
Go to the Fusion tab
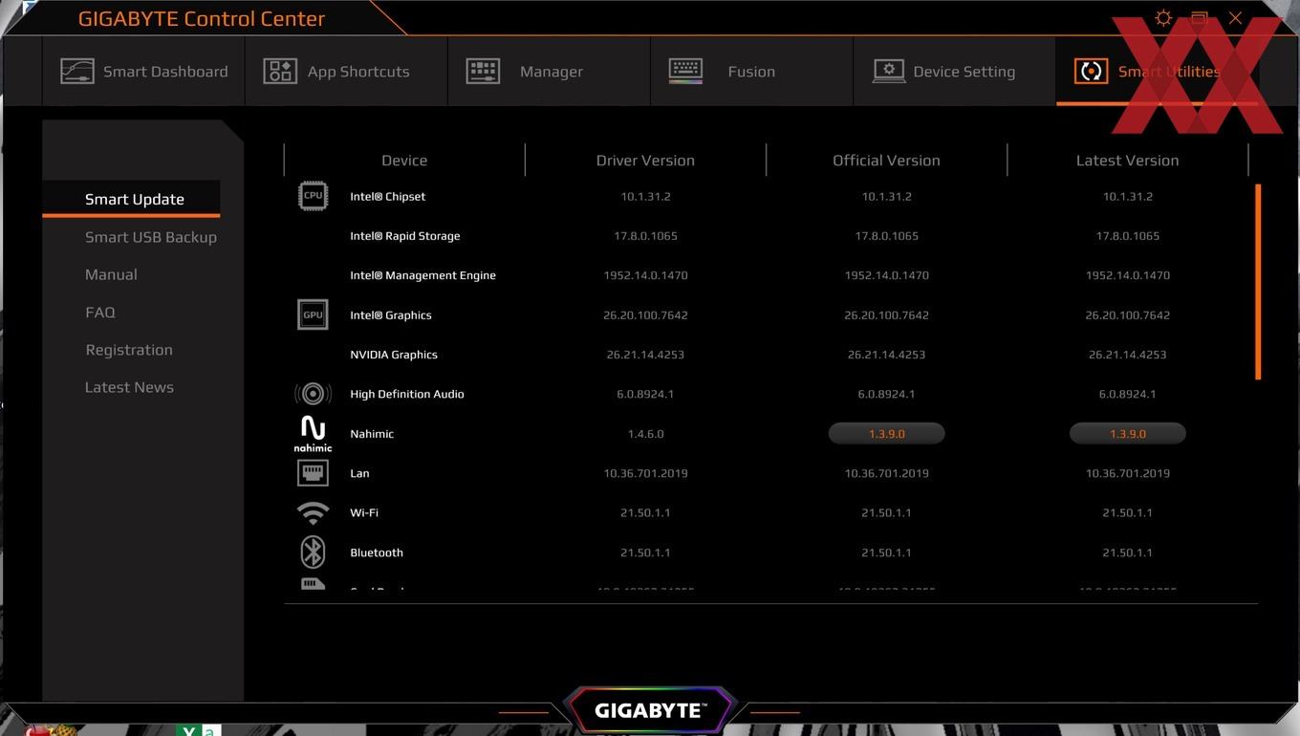pyautogui.click(x=751, y=72)
